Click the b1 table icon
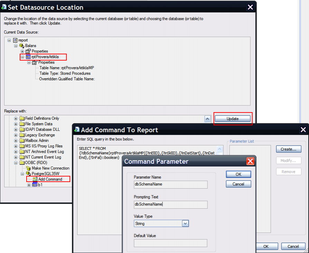This screenshot has height=253, width=309. 35,185
